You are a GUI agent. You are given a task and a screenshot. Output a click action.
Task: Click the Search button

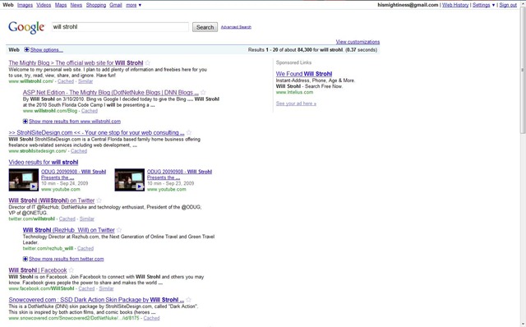point(205,27)
